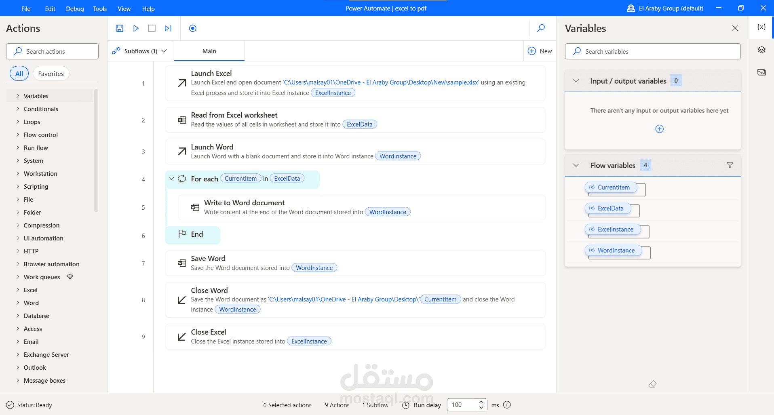
Task: Click the Actions list scrollbar
Action: point(96,150)
